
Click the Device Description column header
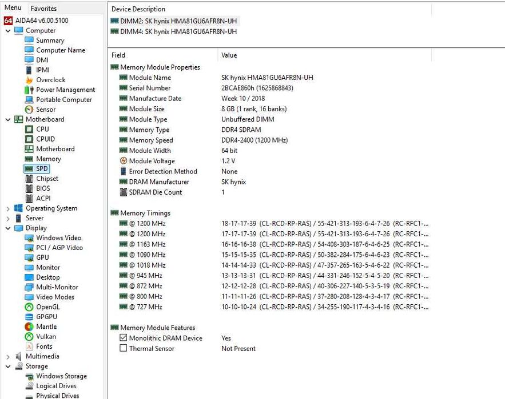[269, 9]
